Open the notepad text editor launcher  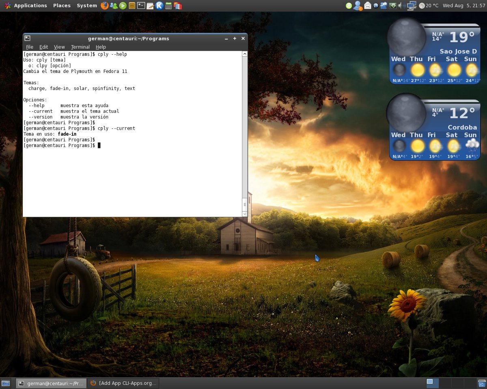click(x=150, y=6)
